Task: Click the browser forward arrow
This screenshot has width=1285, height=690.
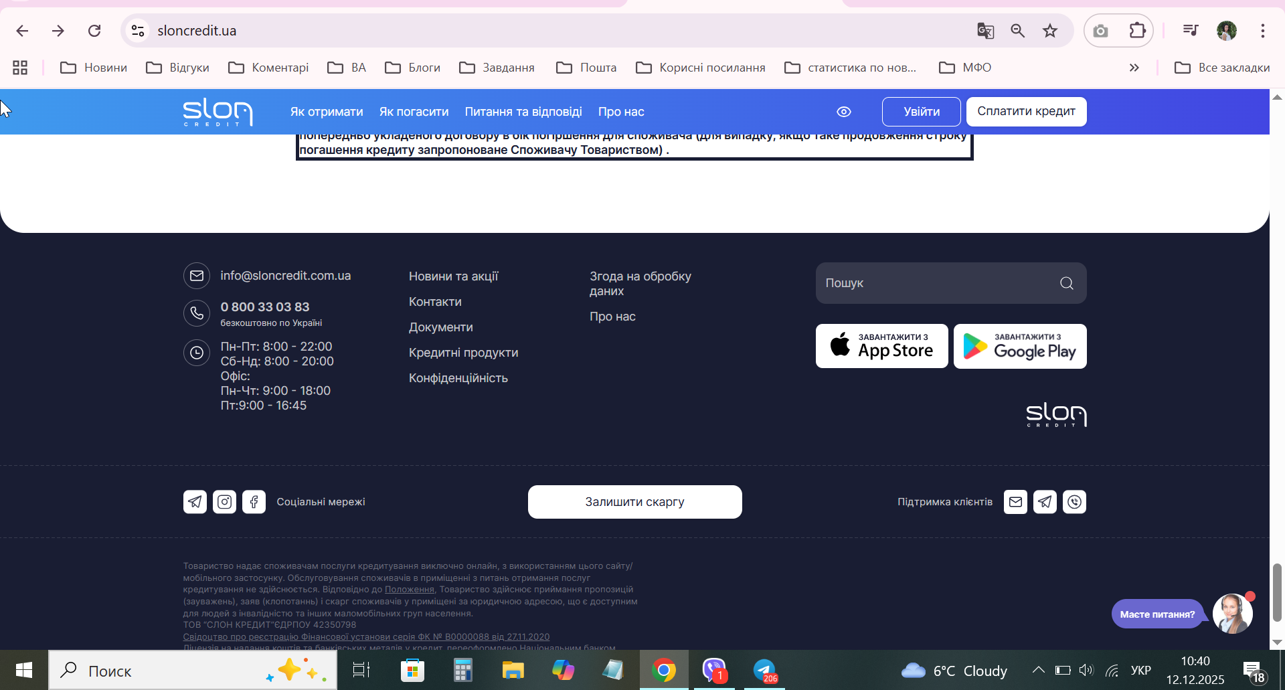Action: pyautogui.click(x=58, y=31)
